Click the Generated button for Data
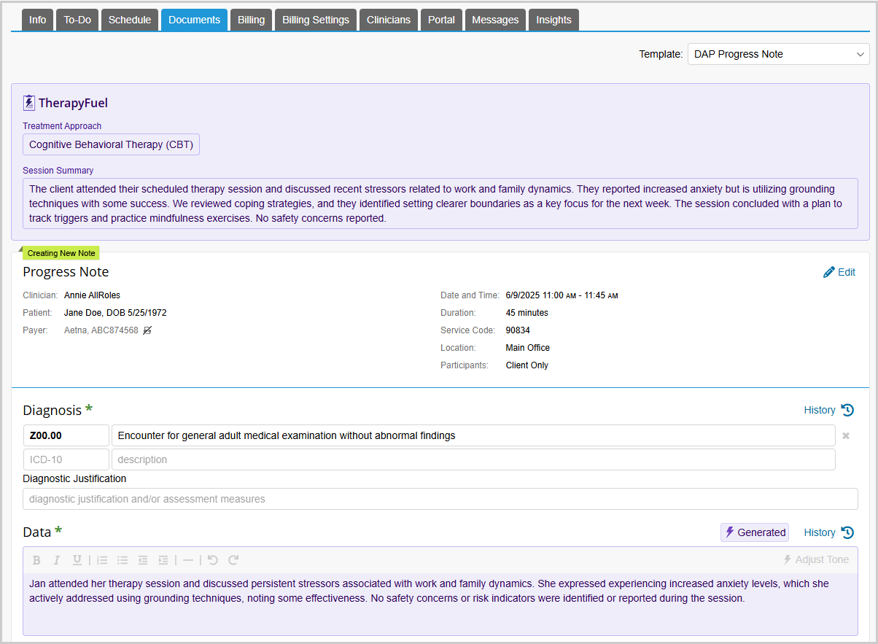 (755, 532)
